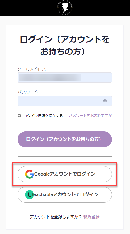Sign in with Teachableアカウントでログイン button

pos(65,195)
